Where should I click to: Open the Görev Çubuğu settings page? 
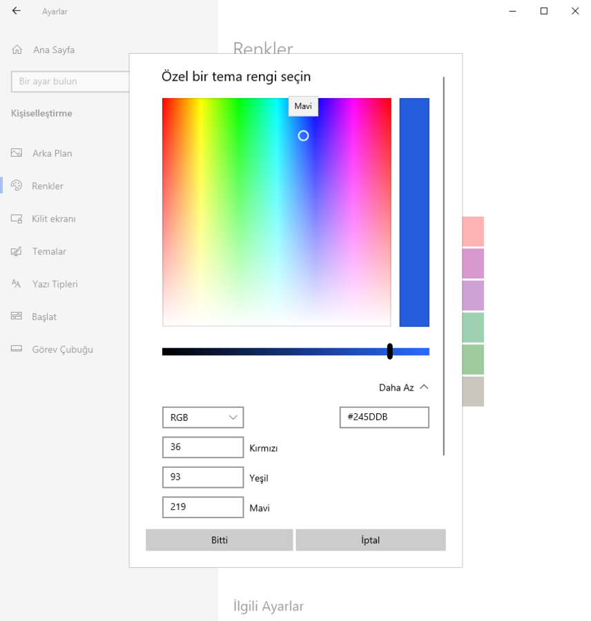pyautogui.click(x=62, y=349)
